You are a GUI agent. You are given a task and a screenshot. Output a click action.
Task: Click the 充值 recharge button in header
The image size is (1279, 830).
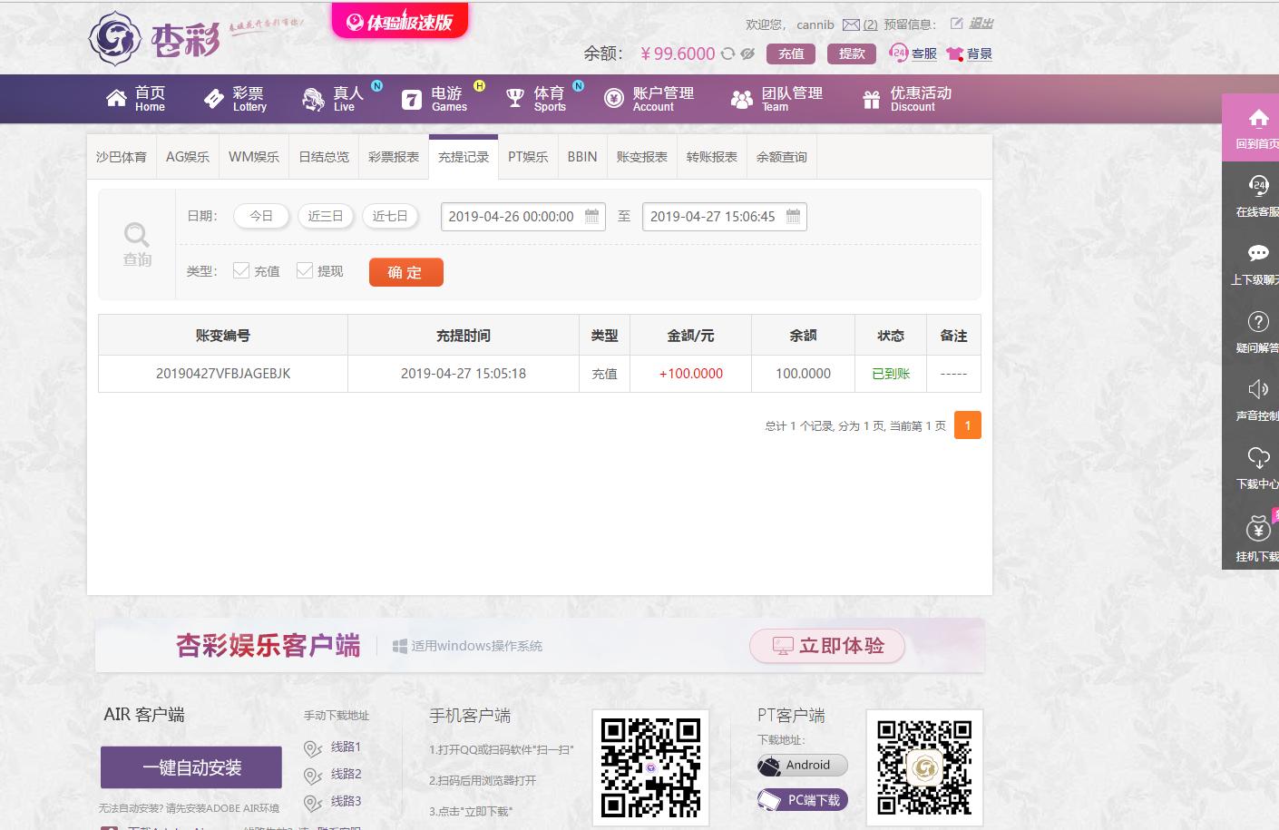(x=791, y=54)
